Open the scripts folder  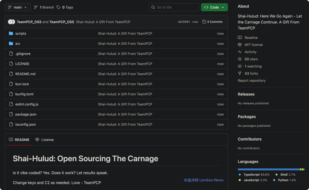21,34
